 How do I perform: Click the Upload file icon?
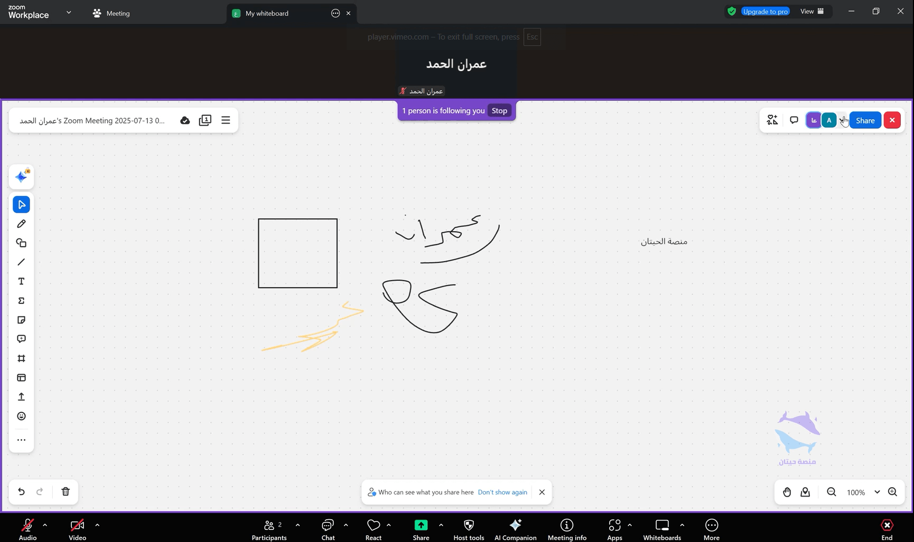(x=21, y=397)
